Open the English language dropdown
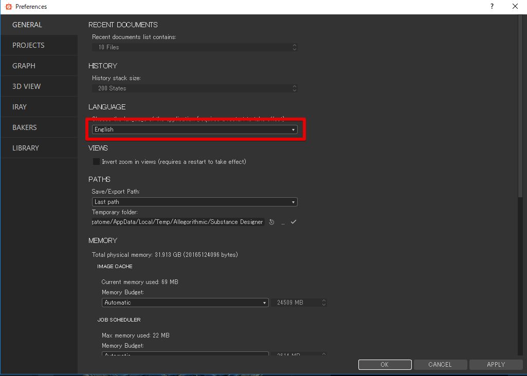The image size is (527, 376). point(194,129)
